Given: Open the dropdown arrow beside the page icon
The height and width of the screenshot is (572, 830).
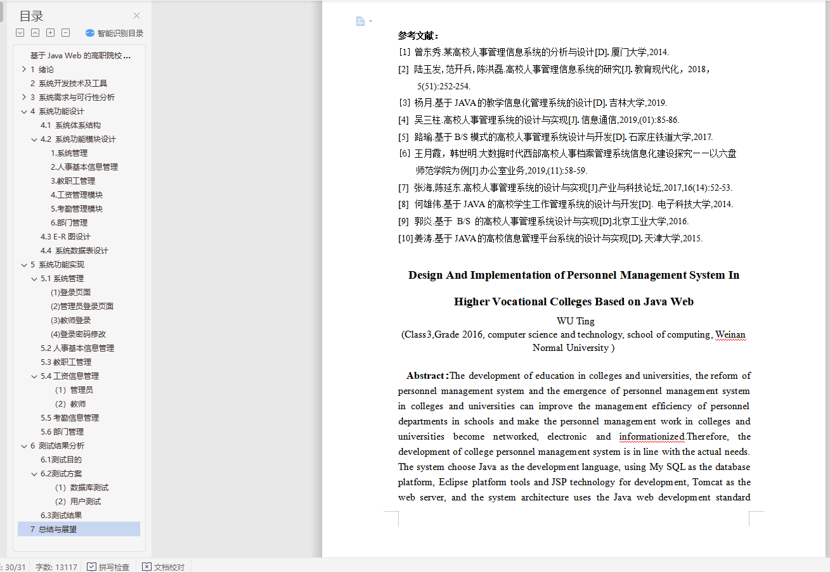Looking at the screenshot, I should tap(371, 22).
